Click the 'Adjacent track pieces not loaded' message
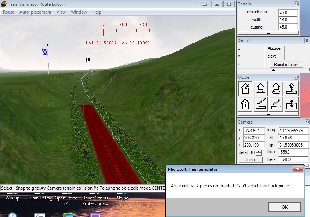Viewport: 310px width, 217px height. 230,186
